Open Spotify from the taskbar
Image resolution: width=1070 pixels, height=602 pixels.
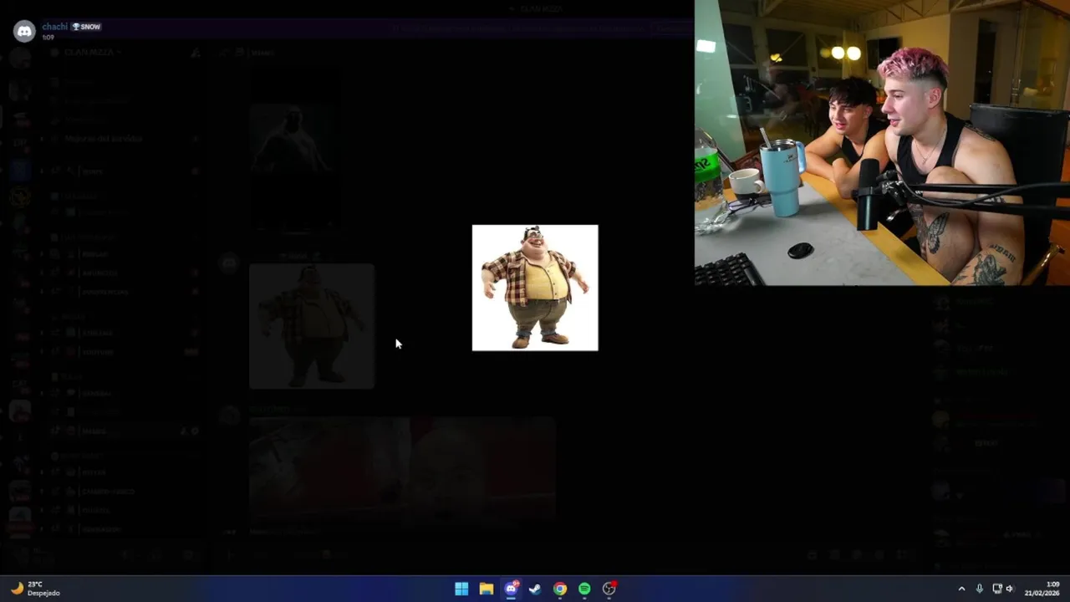(584, 589)
